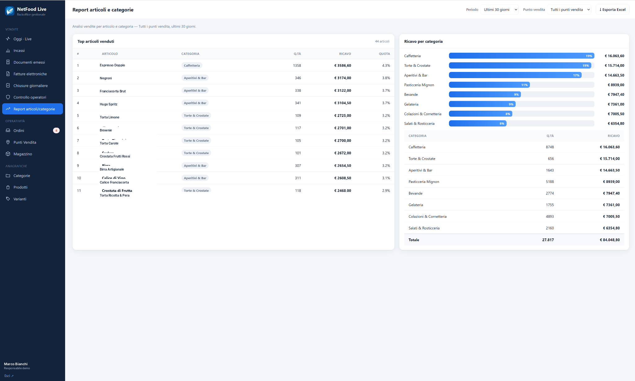Screen dimensions: 635x381
Task: Click the Aperitivi & Bar 17% bar
Action: (515, 75)
